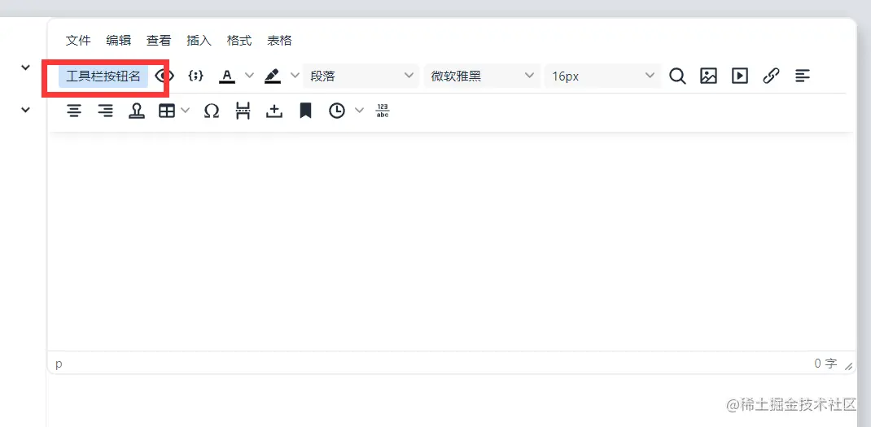Image resolution: width=871 pixels, height=427 pixels.
Task: Insert special character omega
Action: point(212,111)
